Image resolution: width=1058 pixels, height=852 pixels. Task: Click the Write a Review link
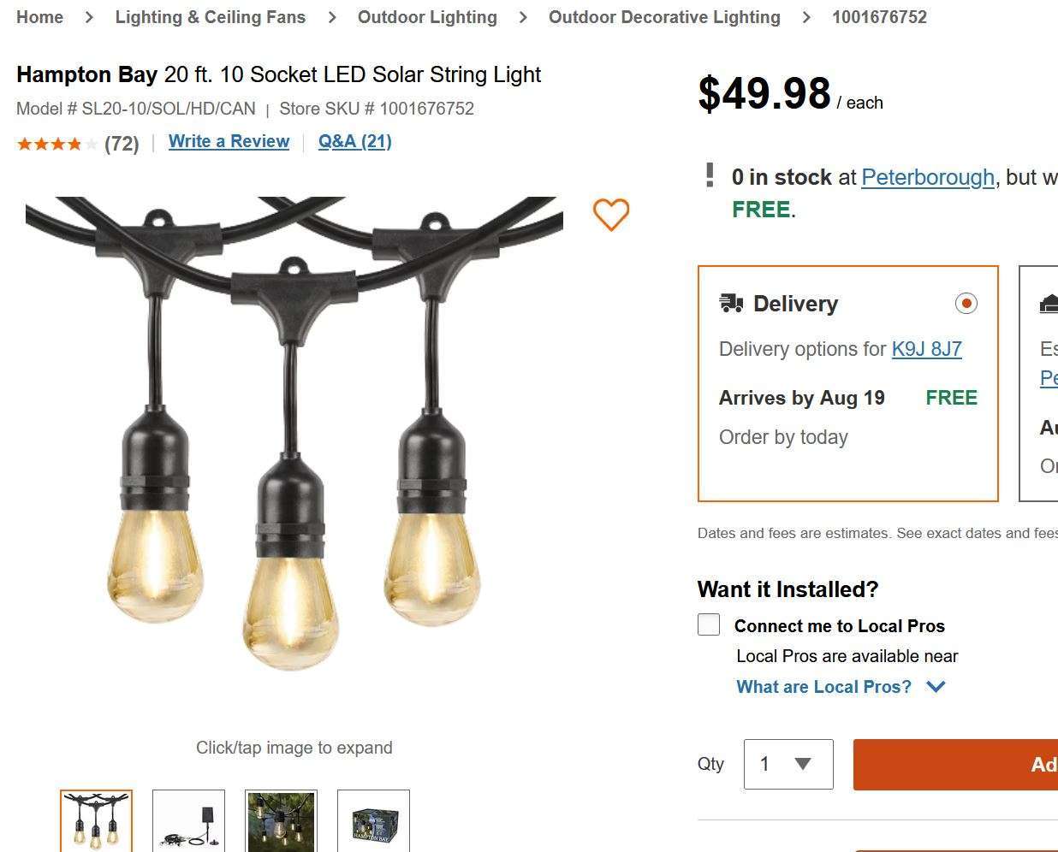click(229, 142)
